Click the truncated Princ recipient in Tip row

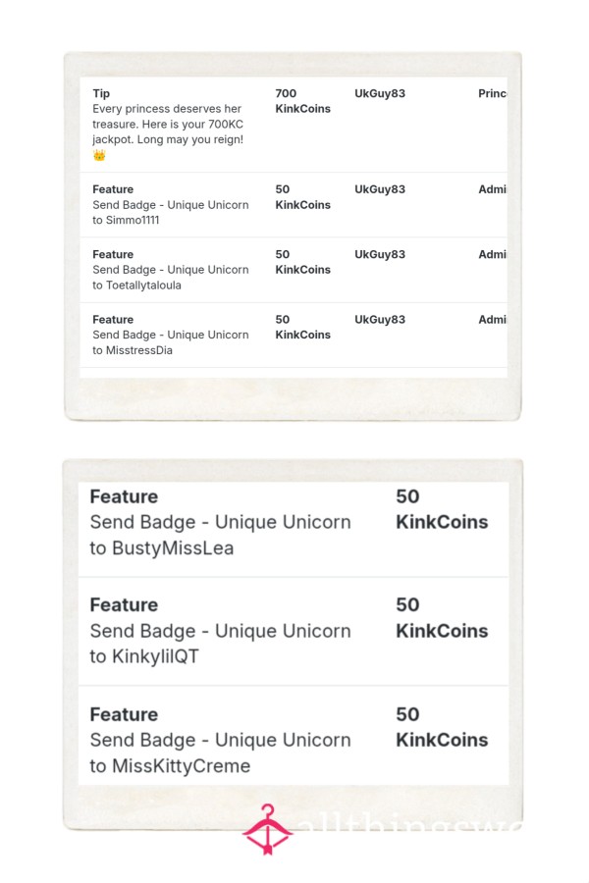point(492,93)
